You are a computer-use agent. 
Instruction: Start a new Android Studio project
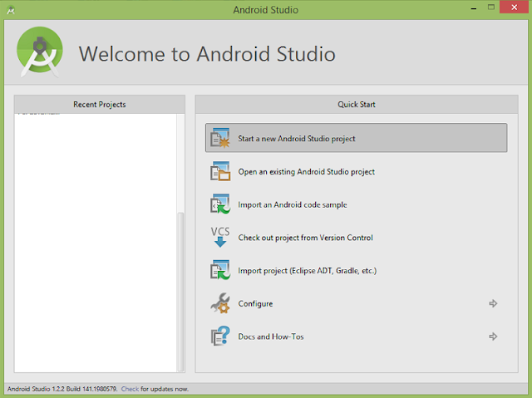click(357, 138)
